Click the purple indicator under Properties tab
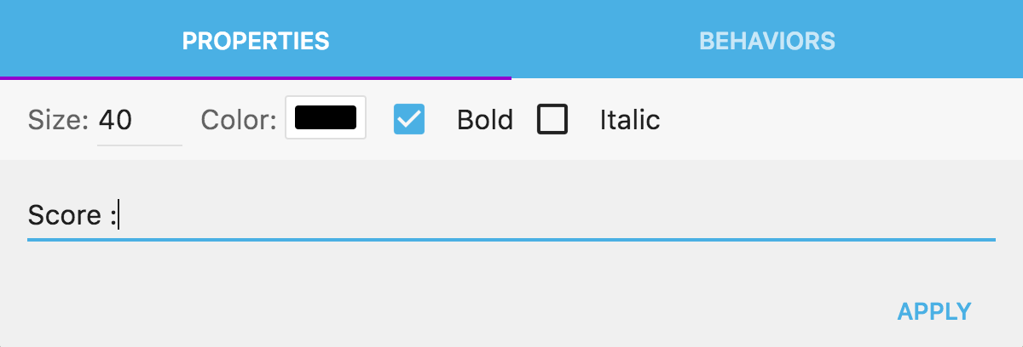This screenshot has height=347, width=1023. coord(256,77)
